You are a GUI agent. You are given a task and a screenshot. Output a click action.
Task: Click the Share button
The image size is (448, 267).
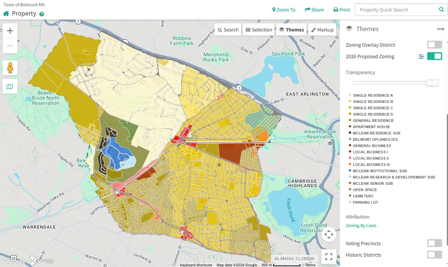314,10
